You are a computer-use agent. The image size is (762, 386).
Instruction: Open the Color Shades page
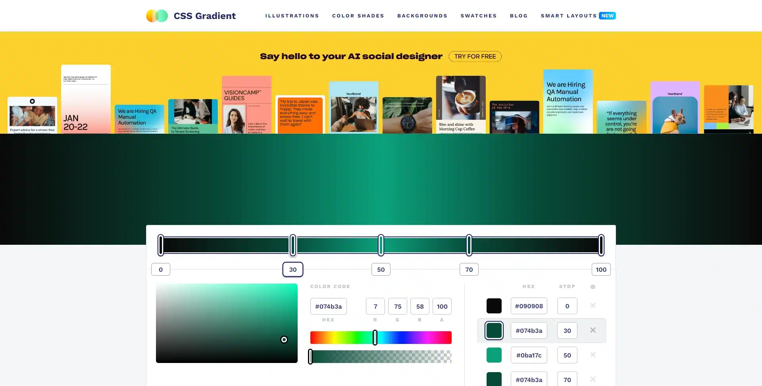358,16
